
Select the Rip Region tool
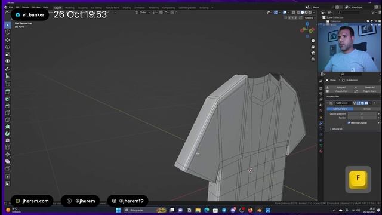pos(8,168)
